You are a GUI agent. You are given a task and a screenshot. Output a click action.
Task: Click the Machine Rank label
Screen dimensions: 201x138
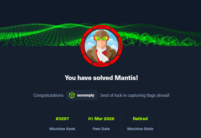click(x=62, y=129)
